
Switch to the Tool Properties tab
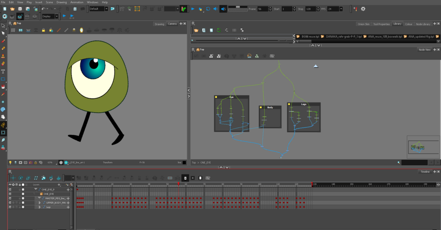click(x=381, y=24)
